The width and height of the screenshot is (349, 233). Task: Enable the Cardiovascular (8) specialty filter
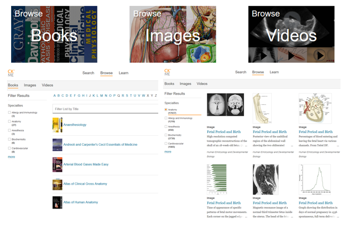(10, 148)
